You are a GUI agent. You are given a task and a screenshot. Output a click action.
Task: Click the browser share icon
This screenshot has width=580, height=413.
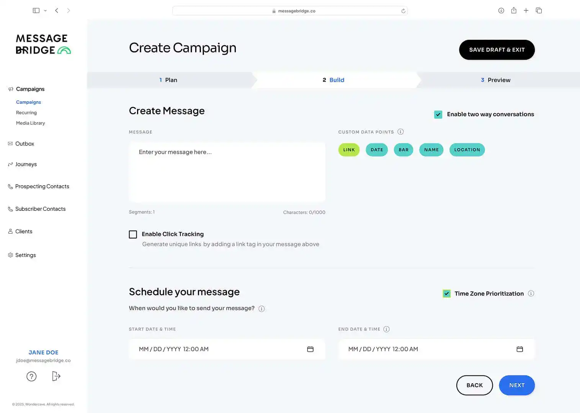(x=514, y=11)
